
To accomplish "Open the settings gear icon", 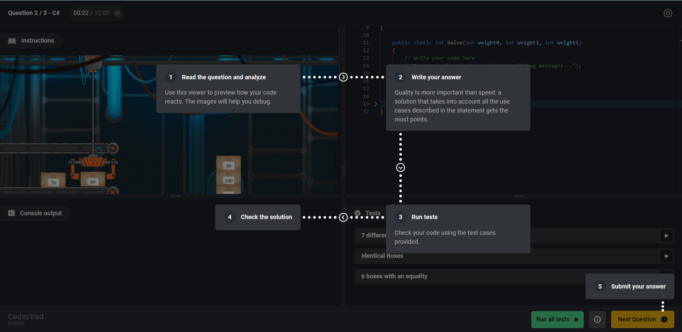I will click(x=667, y=13).
